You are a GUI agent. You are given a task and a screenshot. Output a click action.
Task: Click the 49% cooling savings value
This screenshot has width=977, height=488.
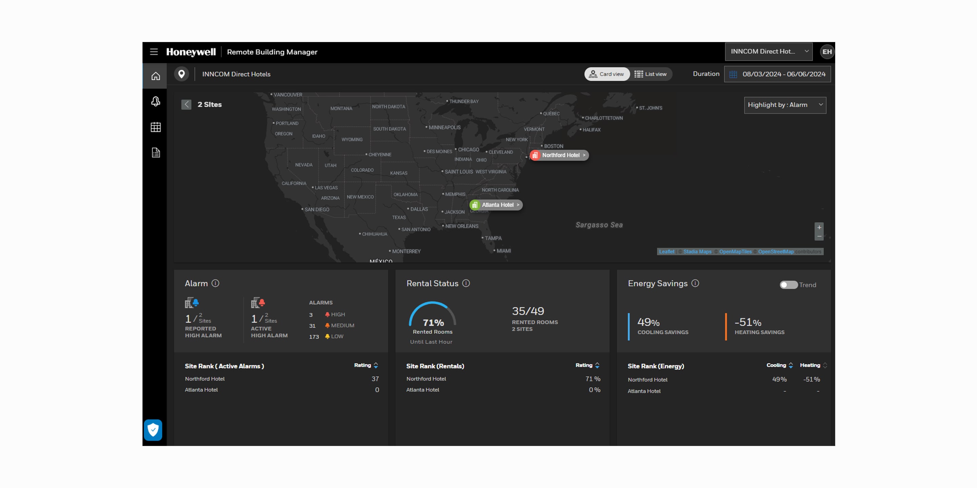click(649, 322)
